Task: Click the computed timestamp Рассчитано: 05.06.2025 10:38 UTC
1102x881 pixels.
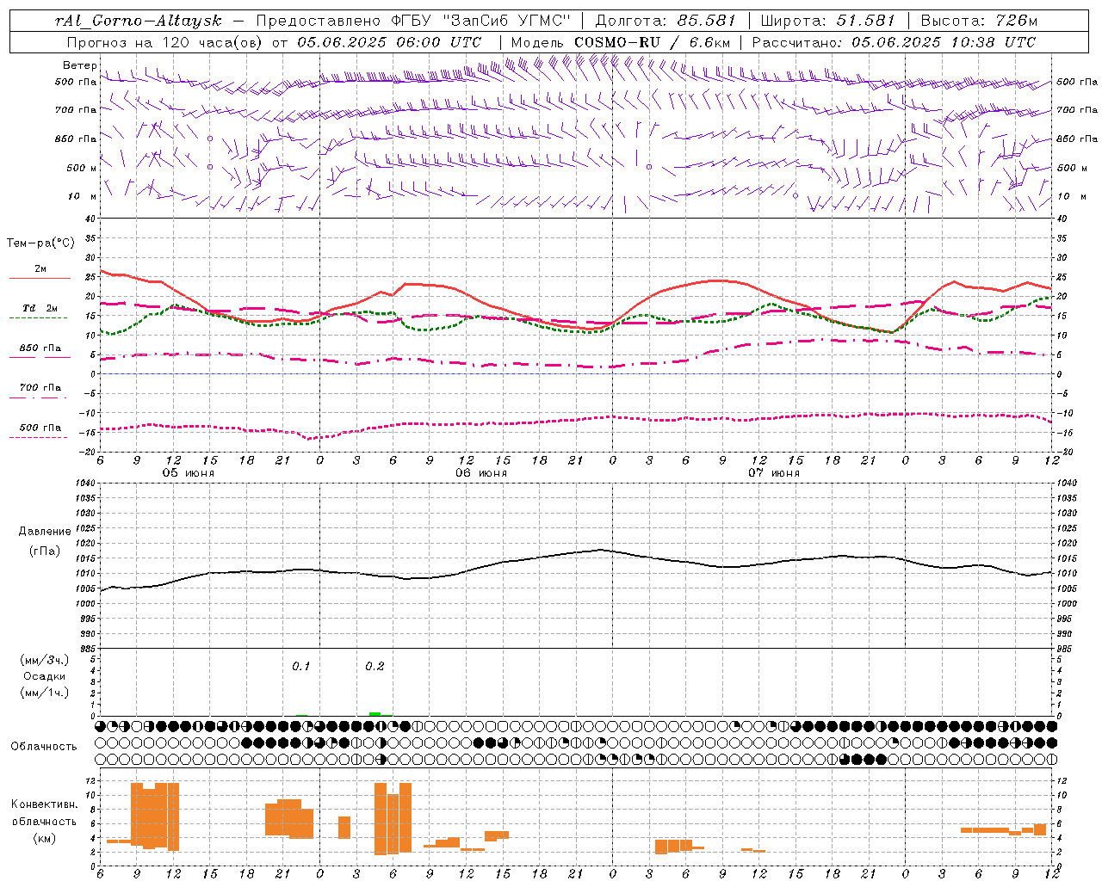Action: 894,42
